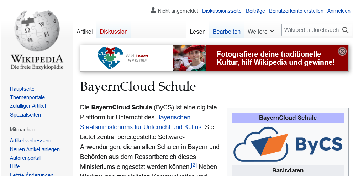Click the Wikipedia globe logo
Image resolution: width=353 pixels, height=176 pixels.
[37, 30]
